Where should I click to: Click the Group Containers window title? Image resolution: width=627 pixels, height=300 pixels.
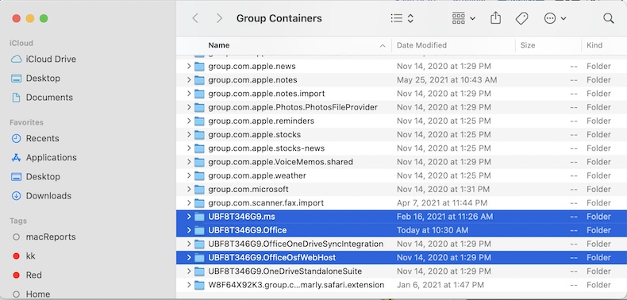click(279, 18)
